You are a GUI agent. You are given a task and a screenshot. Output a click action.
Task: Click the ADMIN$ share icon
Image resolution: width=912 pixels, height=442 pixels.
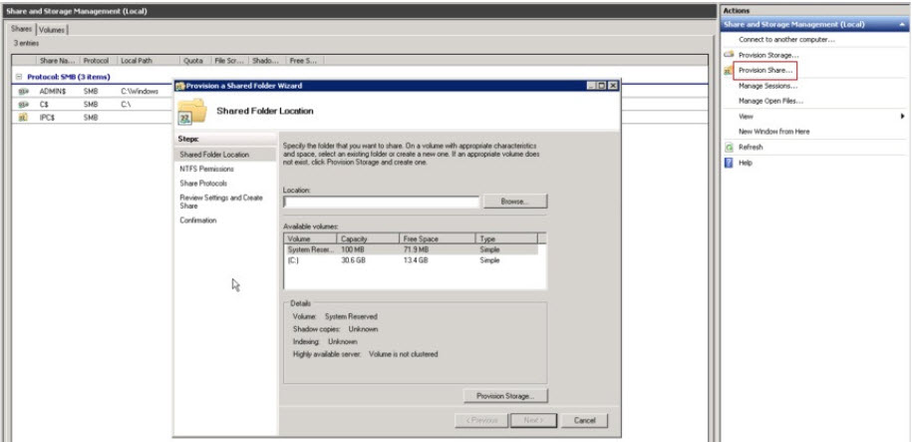point(24,92)
